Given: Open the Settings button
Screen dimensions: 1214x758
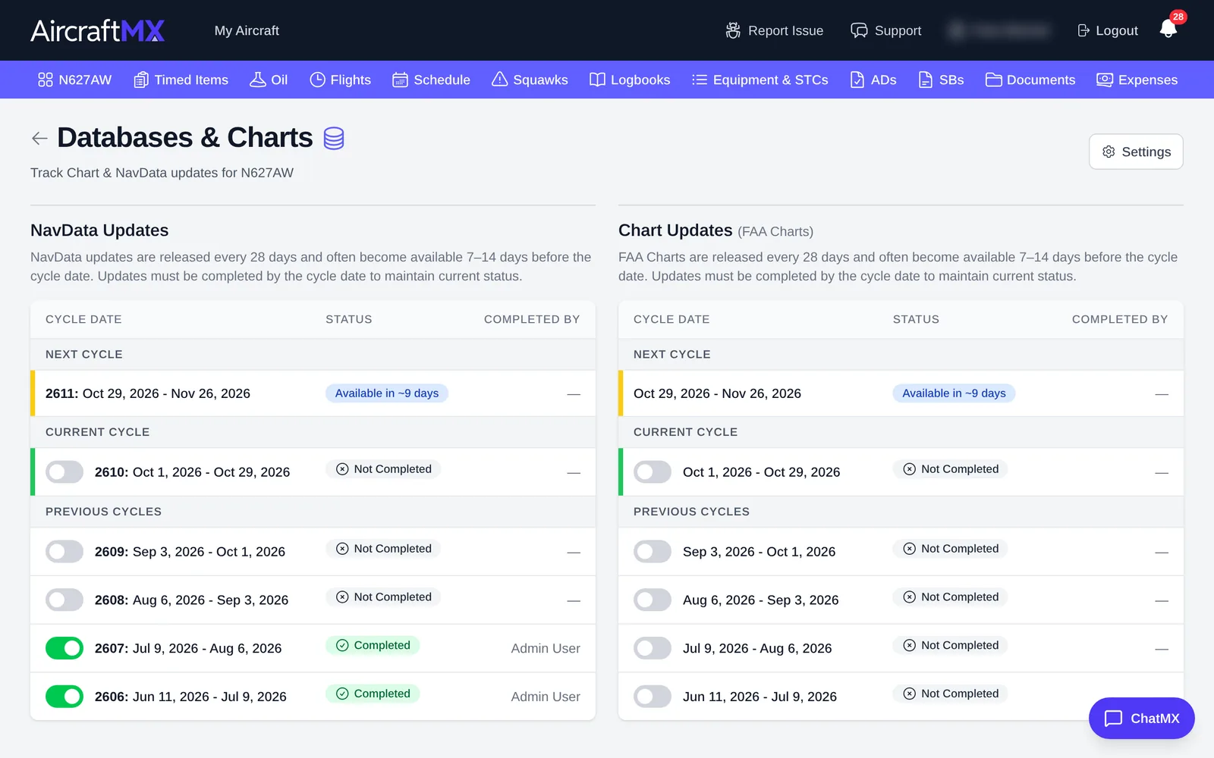Looking at the screenshot, I should tap(1136, 152).
